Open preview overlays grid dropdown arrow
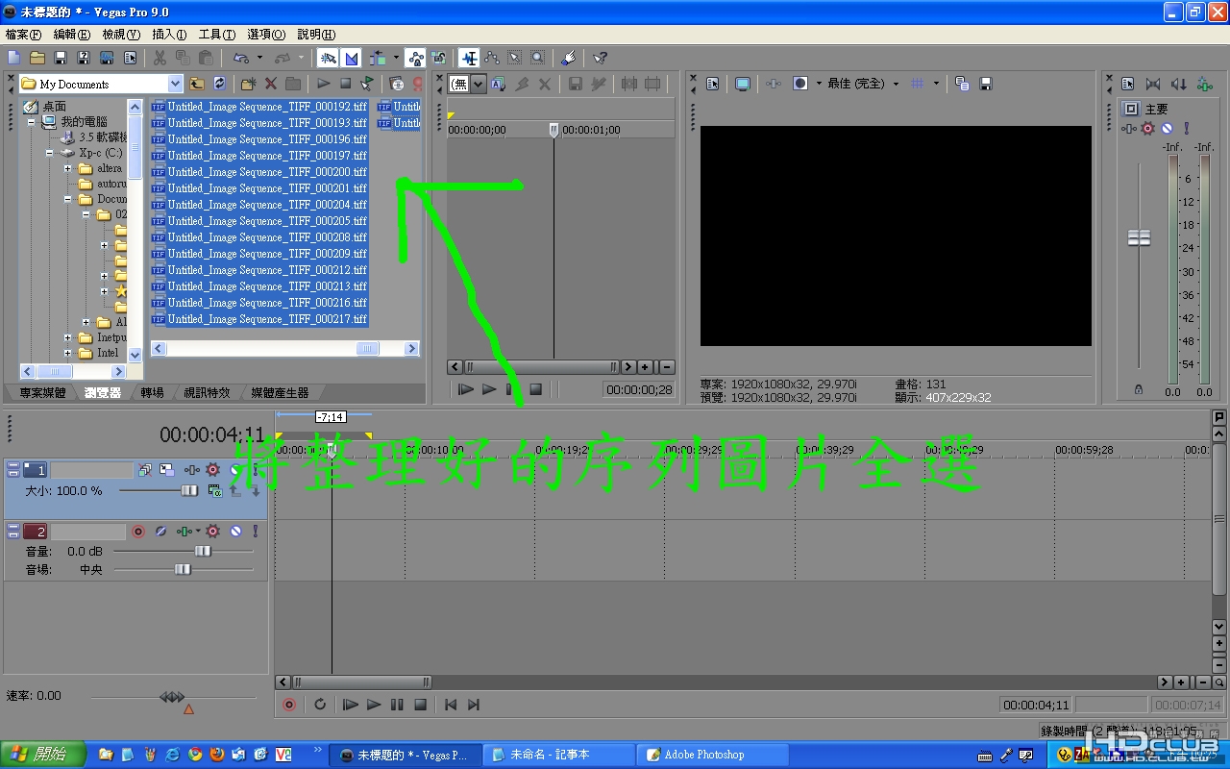This screenshot has width=1230, height=769. click(x=936, y=84)
